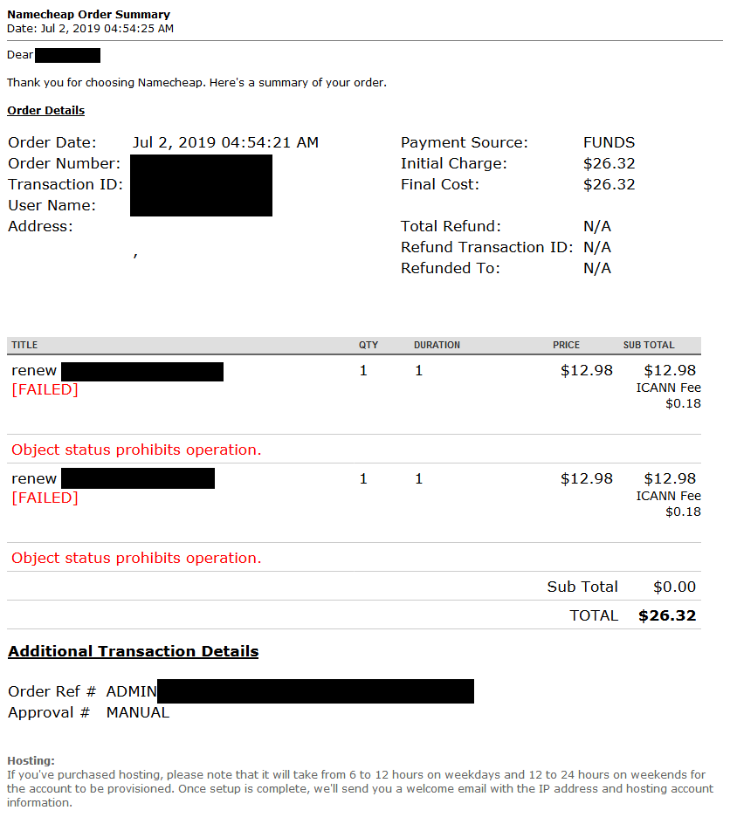Click the DURATION column header

tap(437, 345)
